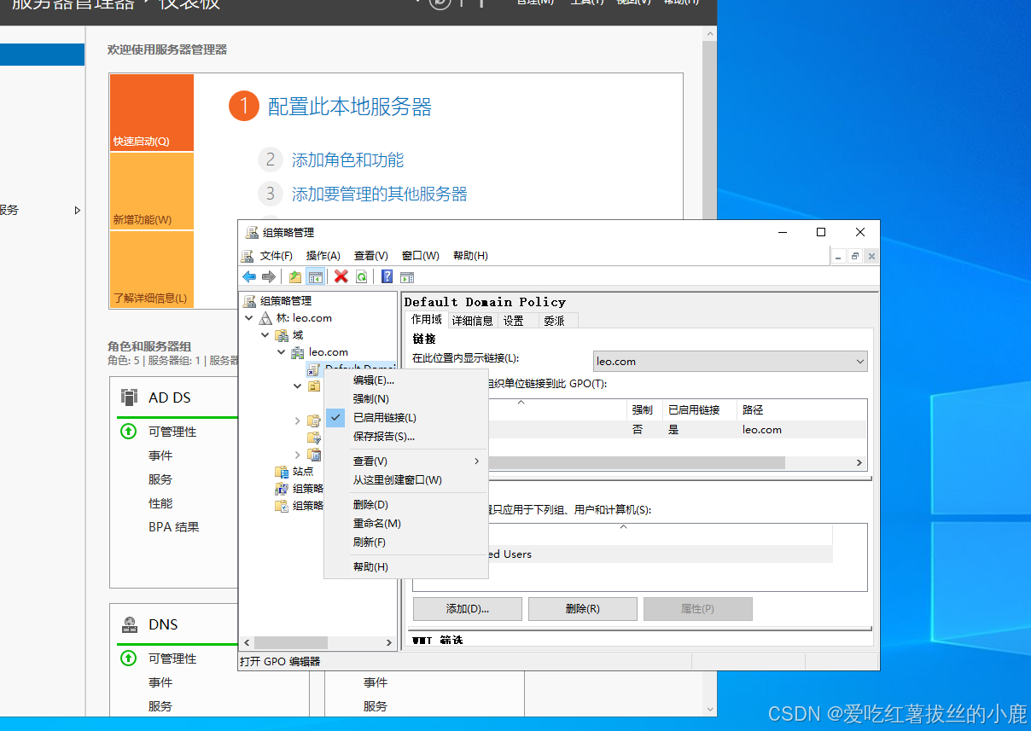Click the green refresh toolbar icon

pyautogui.click(x=362, y=276)
